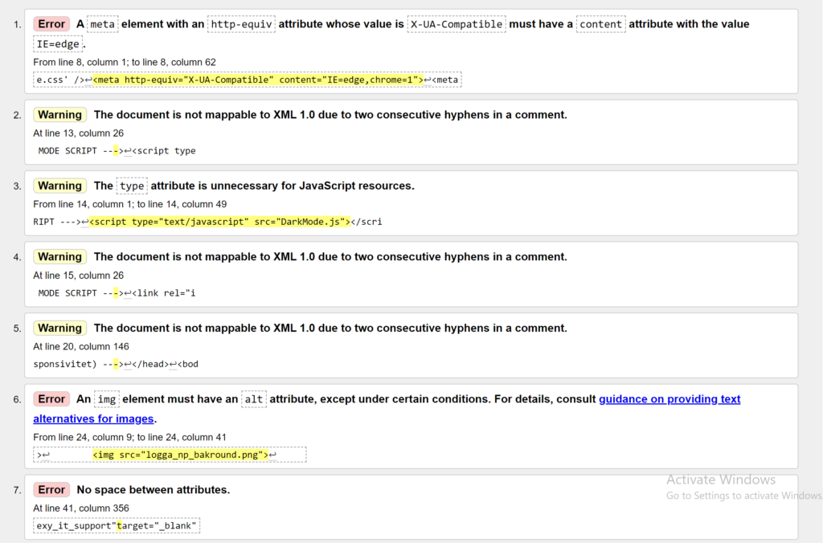
Task: Click 'At line 15, column 26' location
Action: [x=78, y=276]
